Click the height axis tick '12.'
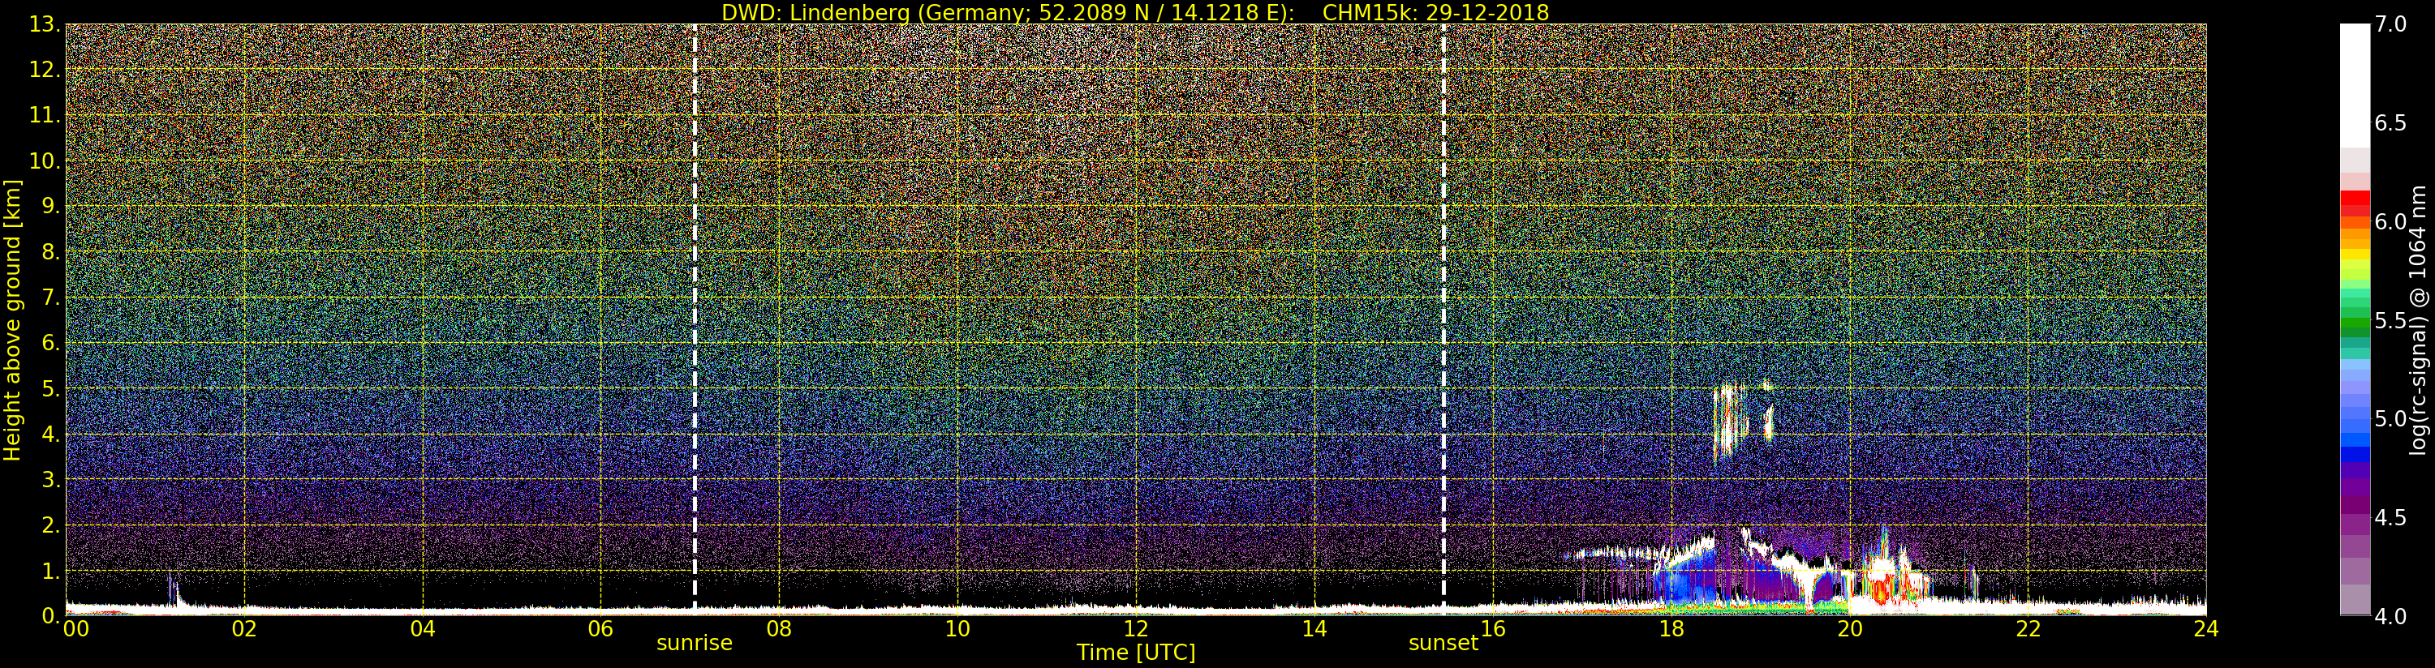2435x668 pixels. click(x=45, y=70)
